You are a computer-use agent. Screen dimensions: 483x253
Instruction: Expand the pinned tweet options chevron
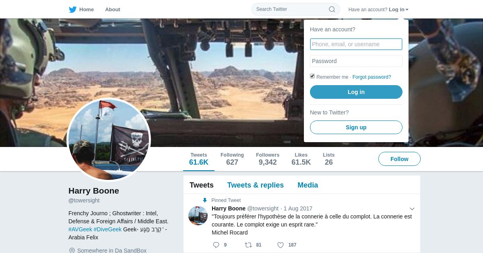412,209
